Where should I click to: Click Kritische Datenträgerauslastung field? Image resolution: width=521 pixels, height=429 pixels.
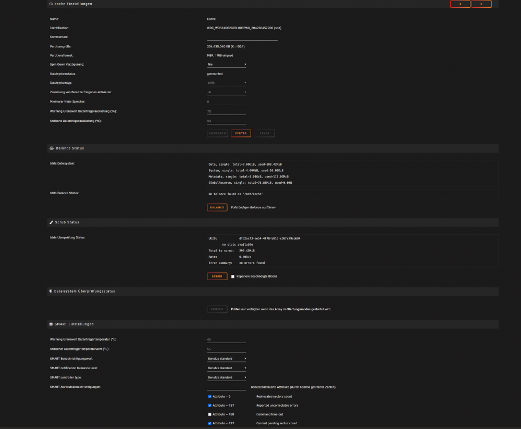(x=227, y=121)
